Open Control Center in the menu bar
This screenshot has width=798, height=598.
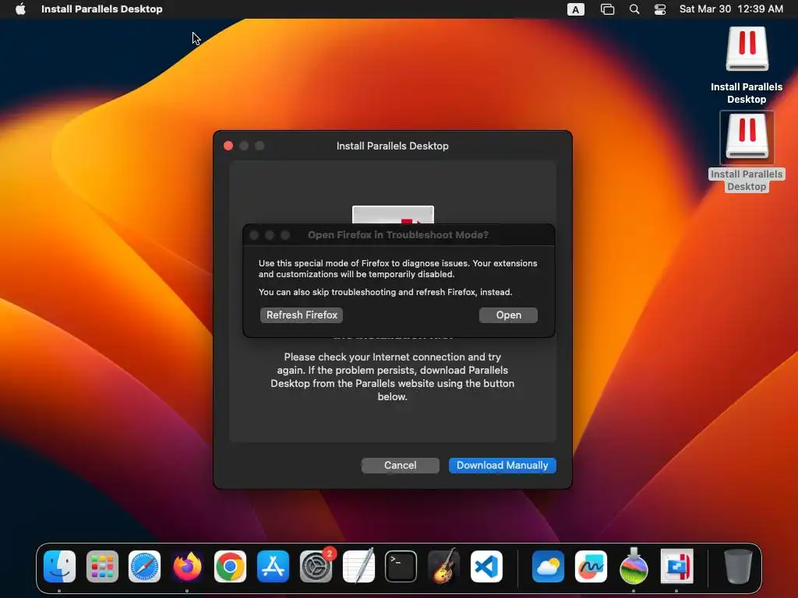pos(660,9)
